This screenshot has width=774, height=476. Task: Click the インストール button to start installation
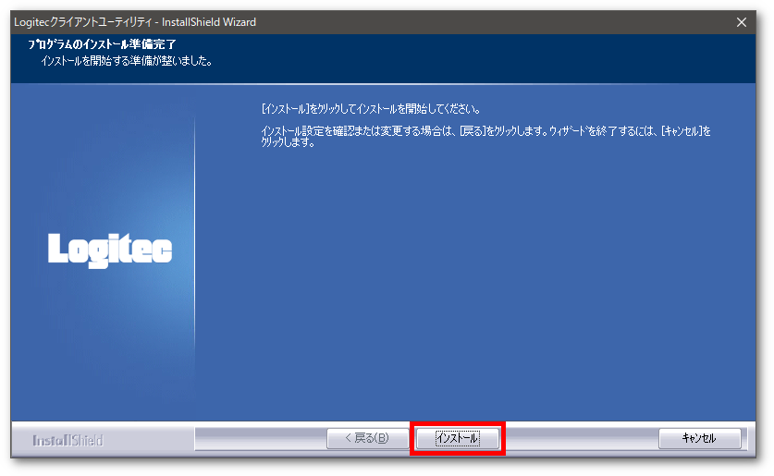(x=457, y=438)
